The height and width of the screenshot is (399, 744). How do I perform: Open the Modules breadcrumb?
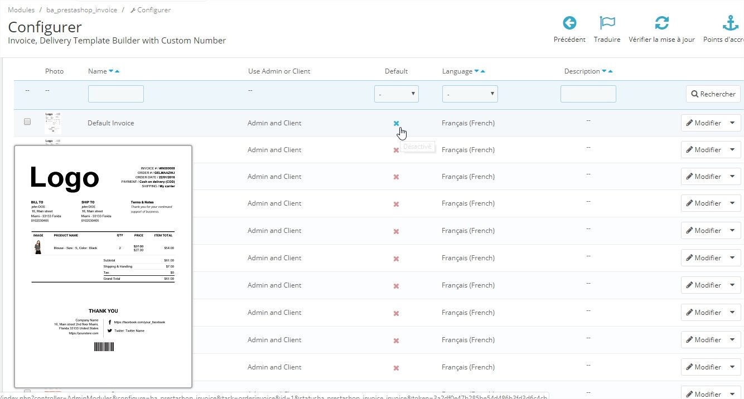point(21,10)
